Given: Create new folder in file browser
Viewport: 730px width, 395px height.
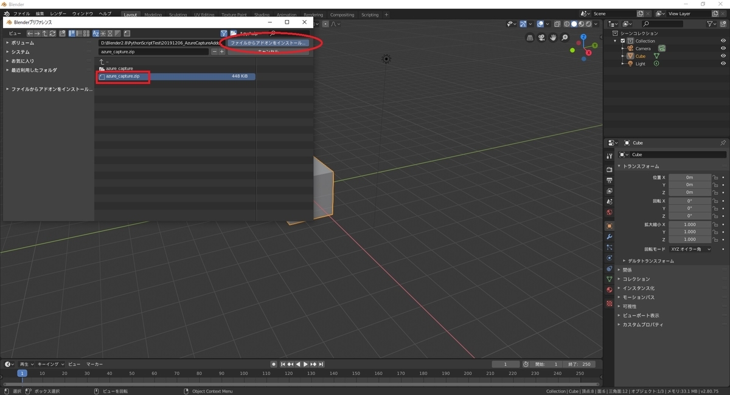Looking at the screenshot, I should [62, 33].
